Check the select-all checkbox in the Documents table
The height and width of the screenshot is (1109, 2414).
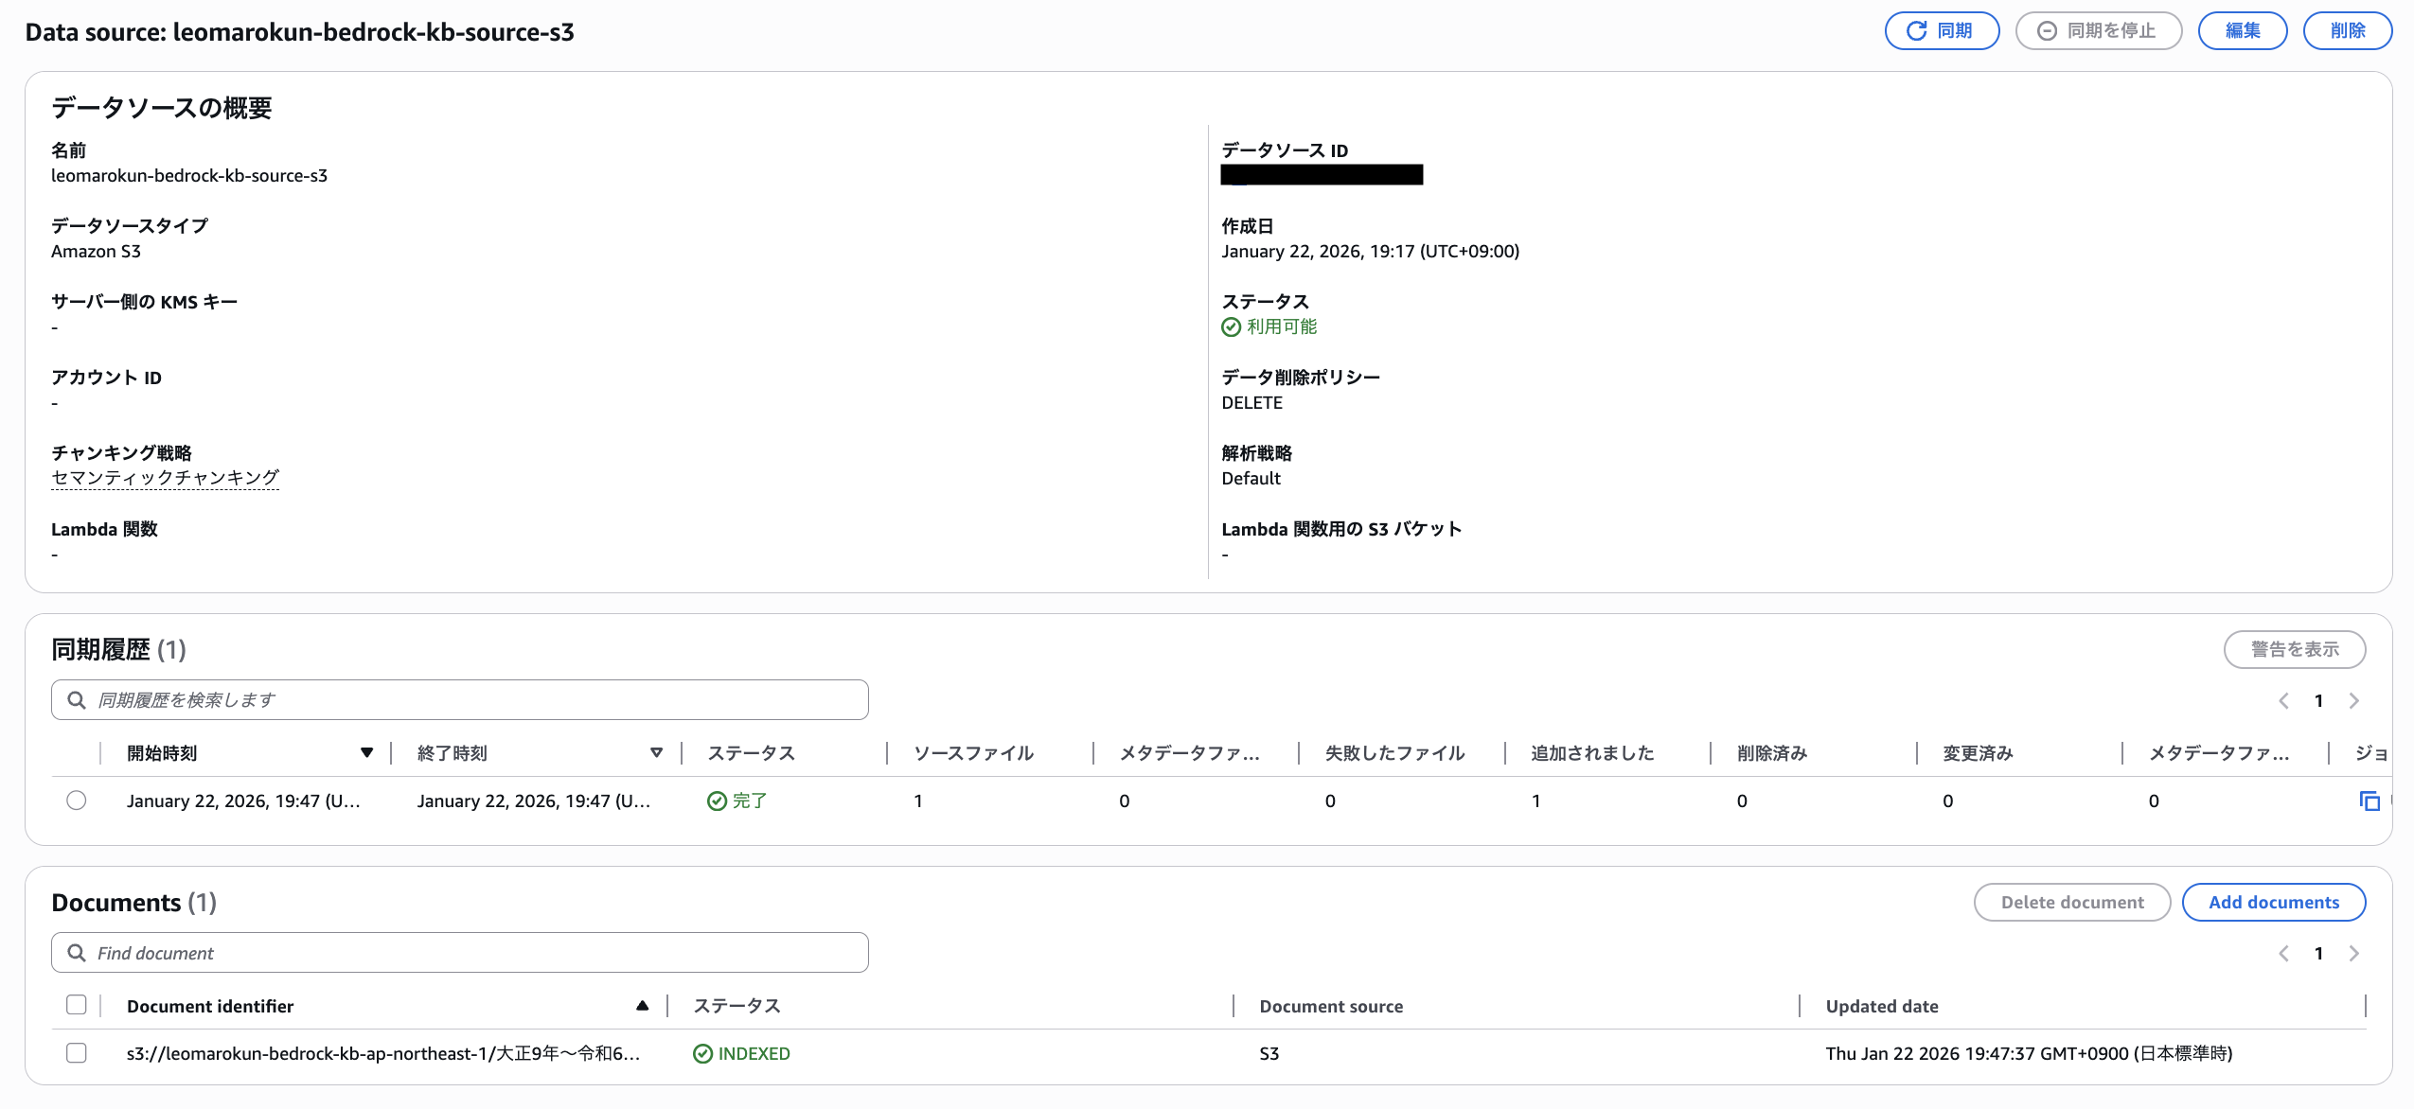[77, 1005]
